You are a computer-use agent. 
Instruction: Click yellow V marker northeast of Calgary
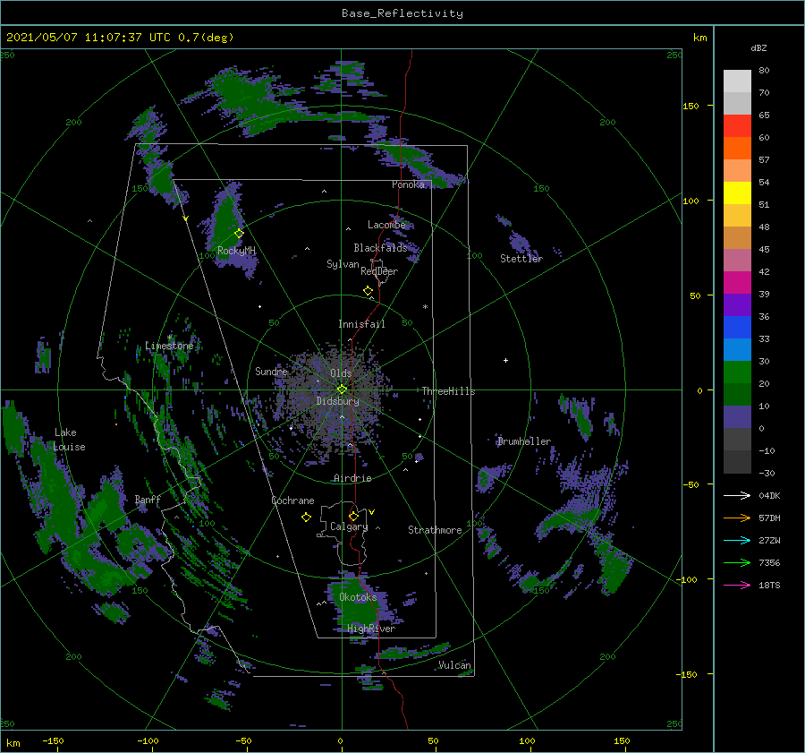pos(372,512)
